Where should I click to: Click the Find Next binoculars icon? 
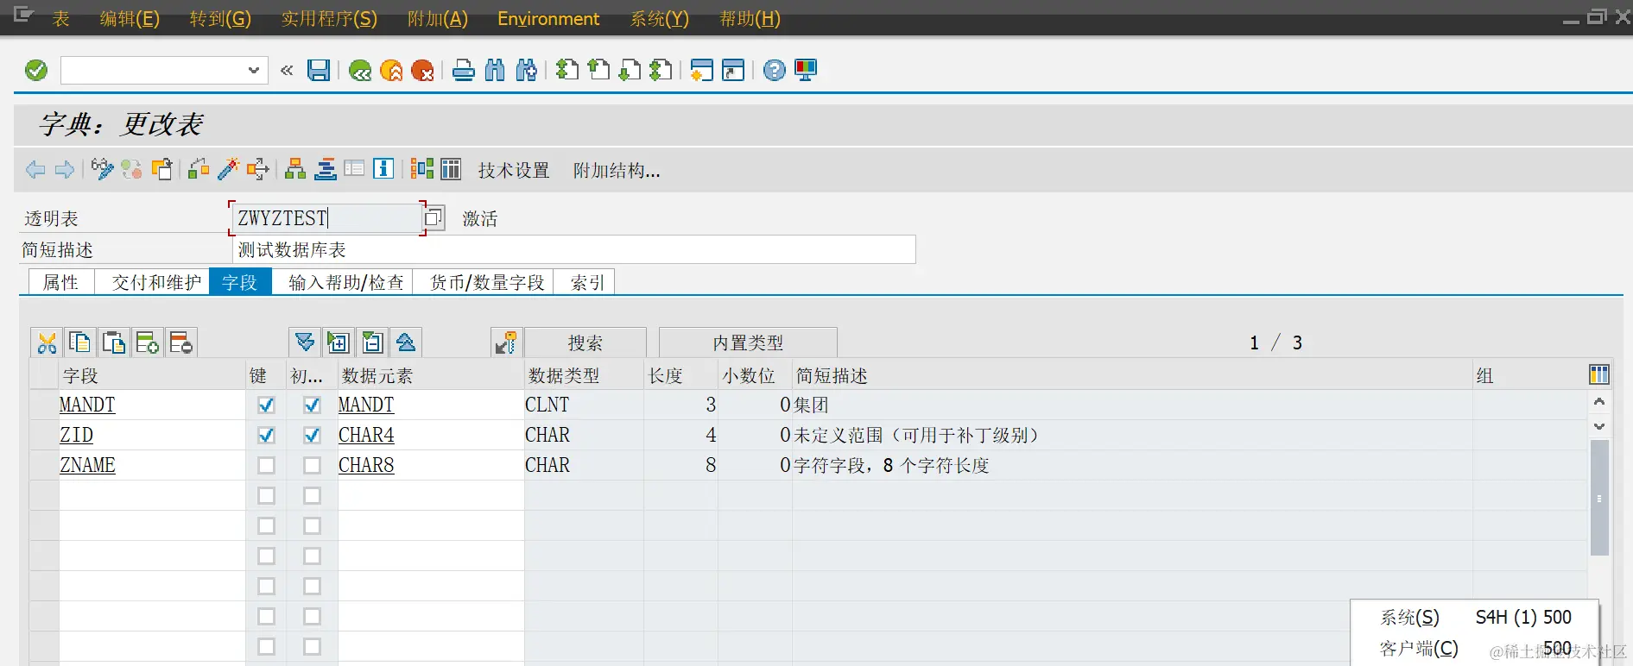coord(526,70)
